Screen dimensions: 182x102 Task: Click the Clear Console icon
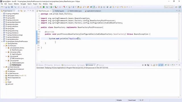click(x=152, y=65)
